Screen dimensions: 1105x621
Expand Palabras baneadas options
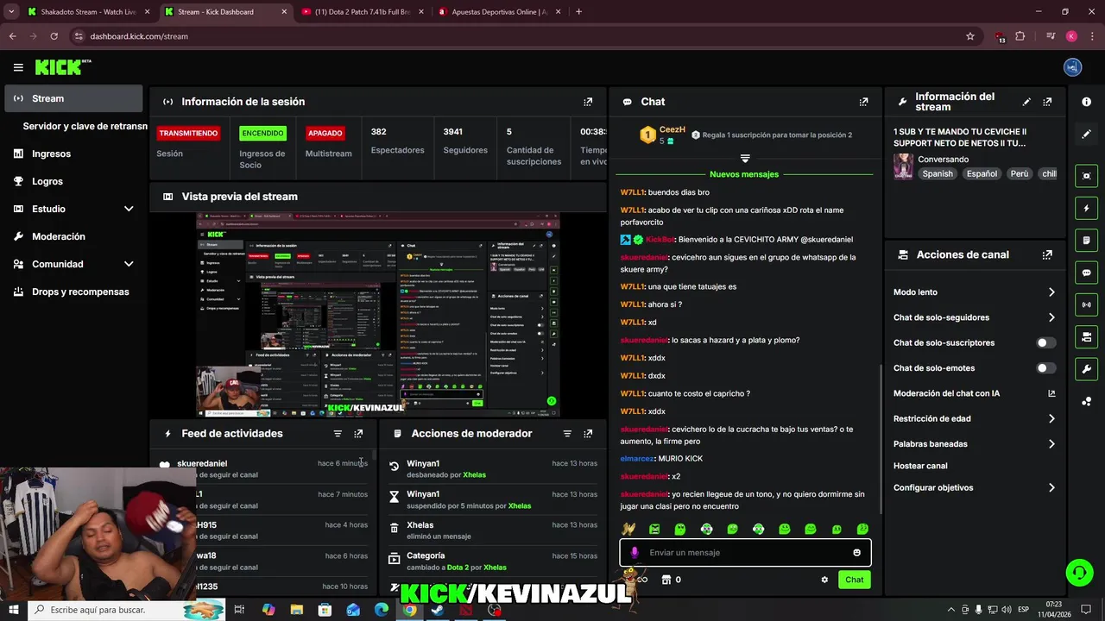1051,444
